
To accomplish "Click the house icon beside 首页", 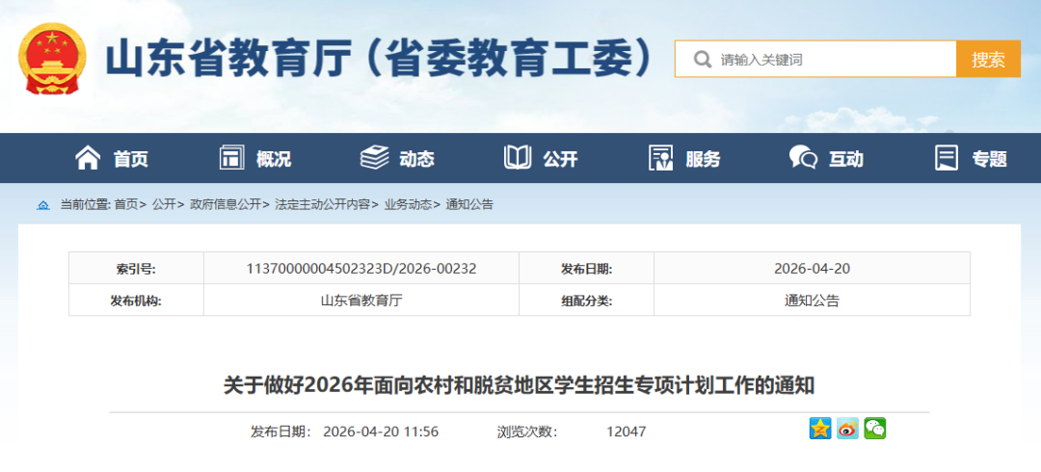I will coord(88,158).
